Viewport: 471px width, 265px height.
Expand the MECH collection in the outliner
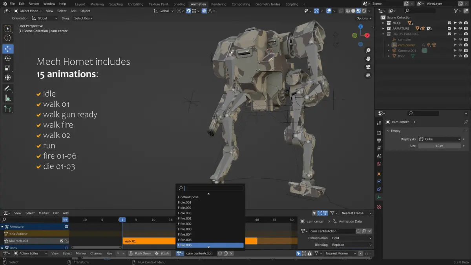384,23
